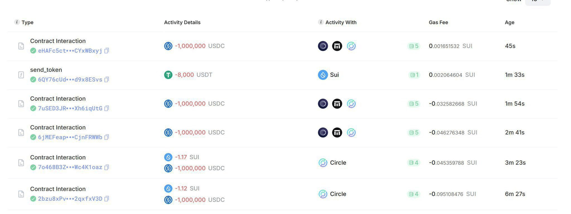Viewport: 571px width, 214px height.
Task: Click the info icon beside Type header
Action: click(x=17, y=22)
